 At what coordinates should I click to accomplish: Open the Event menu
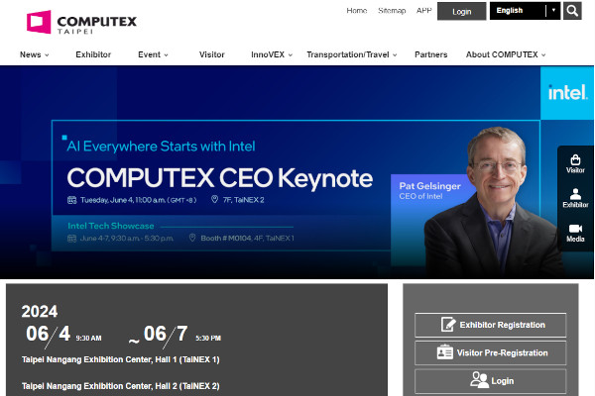[x=154, y=54]
